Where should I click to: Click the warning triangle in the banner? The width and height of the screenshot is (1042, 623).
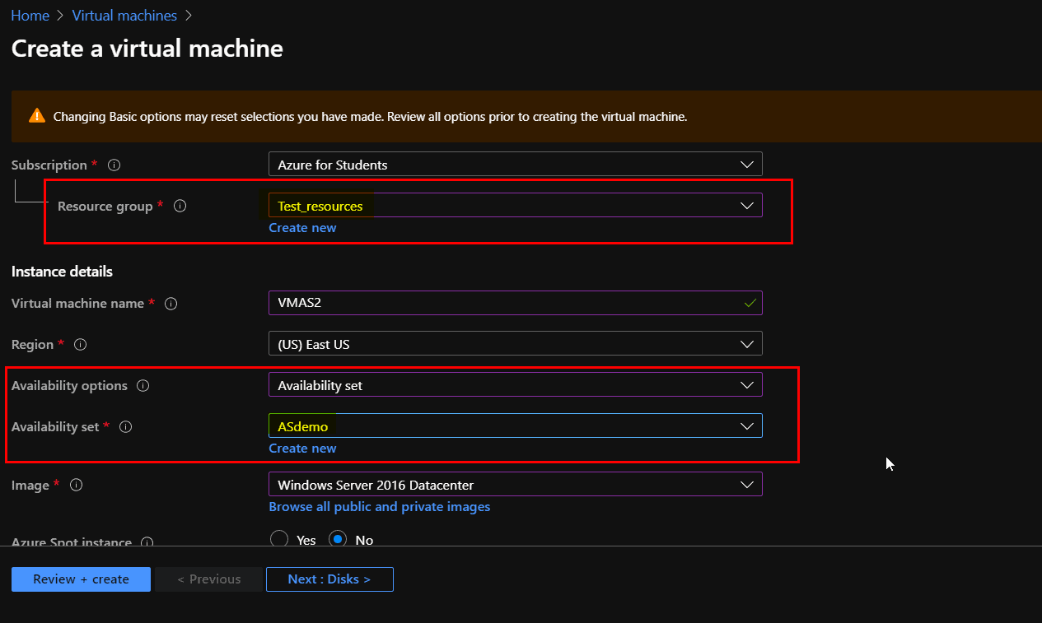pos(36,116)
